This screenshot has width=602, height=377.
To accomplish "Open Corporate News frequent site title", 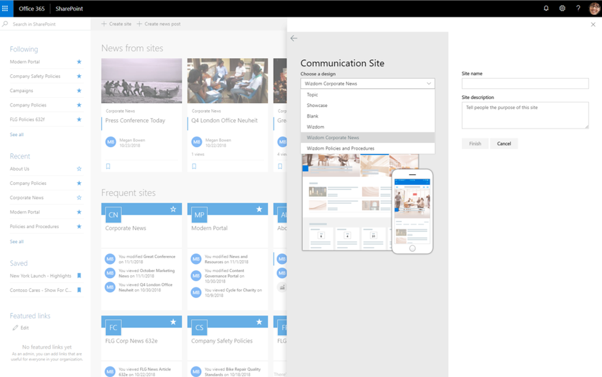I will pos(126,228).
